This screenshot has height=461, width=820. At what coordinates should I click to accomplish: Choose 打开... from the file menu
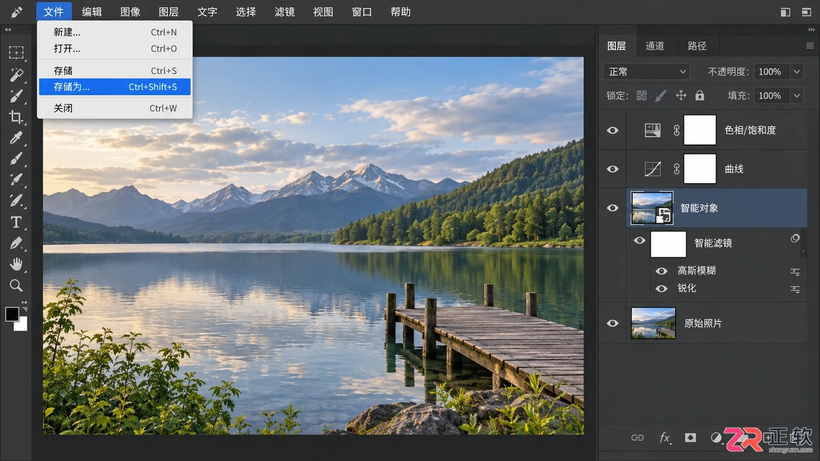(114, 49)
